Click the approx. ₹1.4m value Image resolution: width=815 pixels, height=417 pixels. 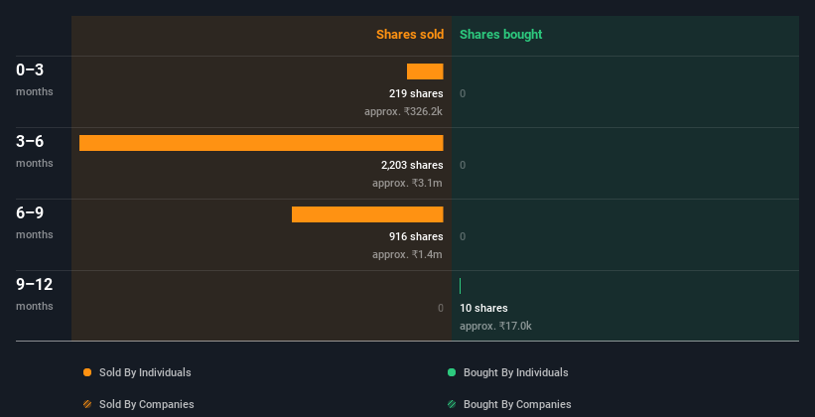coord(407,254)
